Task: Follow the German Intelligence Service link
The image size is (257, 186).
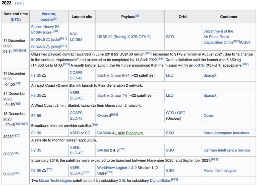Action: click(227, 150)
